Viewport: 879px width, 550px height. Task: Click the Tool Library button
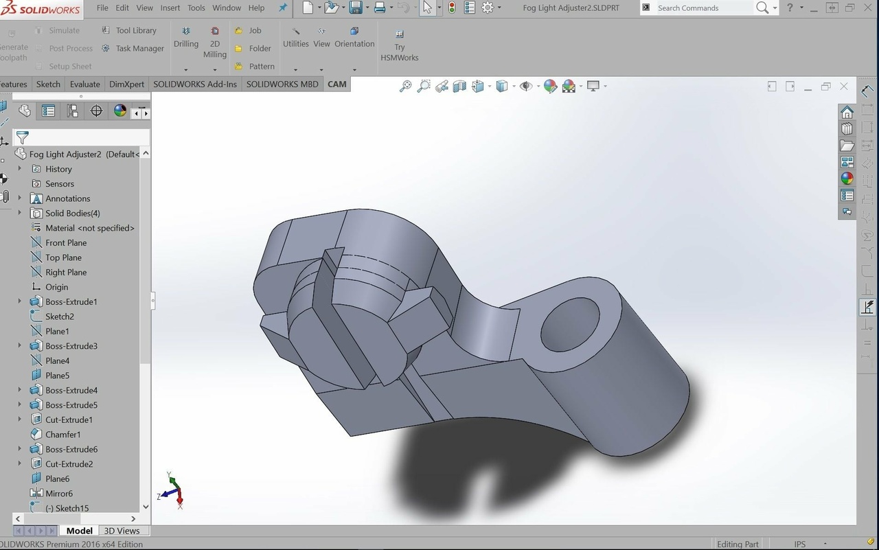[128, 30]
